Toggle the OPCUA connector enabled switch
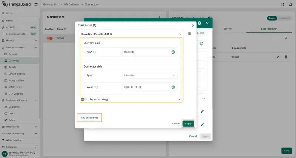The height and width of the screenshot is (158, 296). [x=50, y=38]
